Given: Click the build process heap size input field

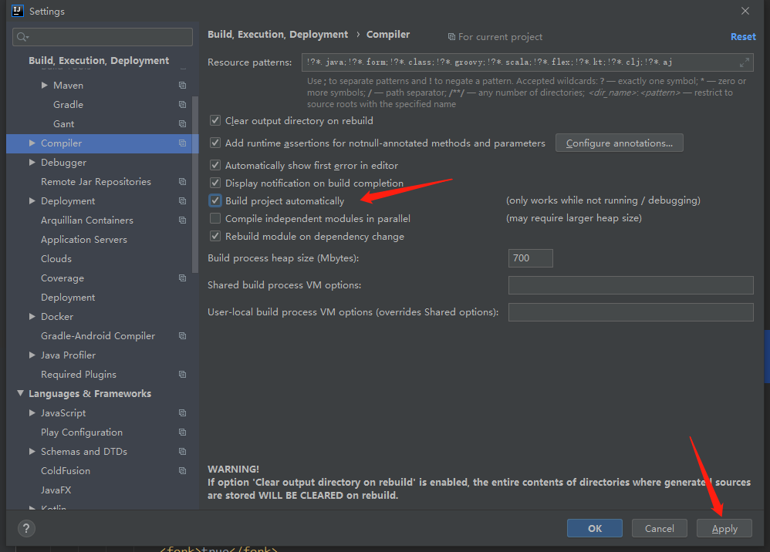Looking at the screenshot, I should coord(530,258).
